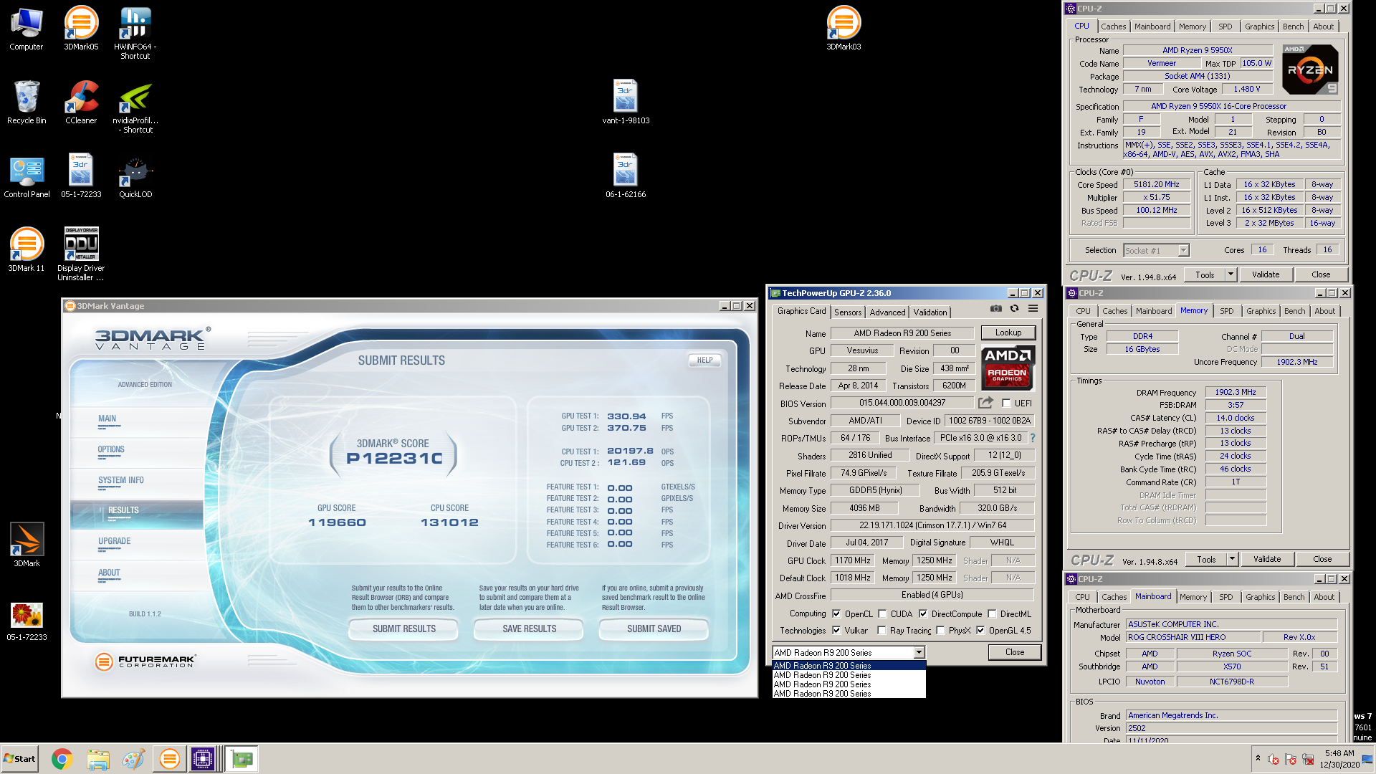Switch to the GPU-Z taskbar button
The image size is (1376, 774).
click(242, 759)
